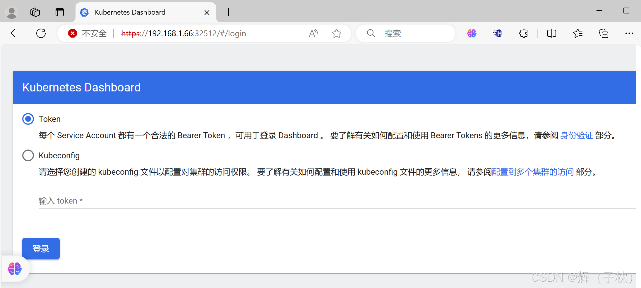This screenshot has width=641, height=288.
Task: Open the 身份验证 link
Action: [x=577, y=135]
